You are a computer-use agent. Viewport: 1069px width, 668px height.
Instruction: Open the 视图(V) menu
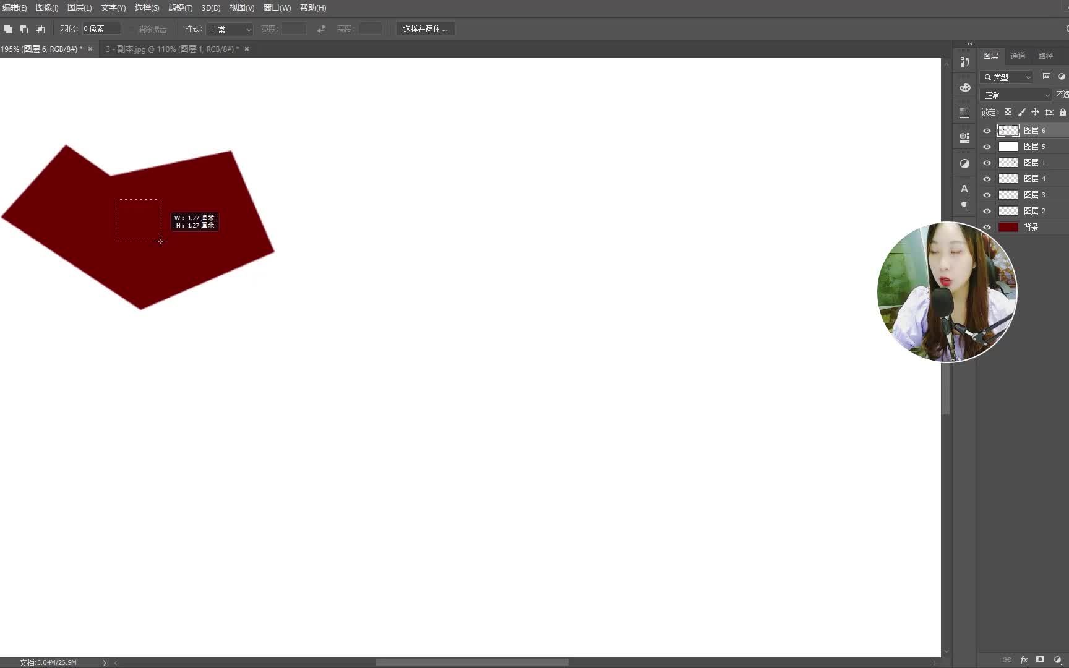point(242,7)
